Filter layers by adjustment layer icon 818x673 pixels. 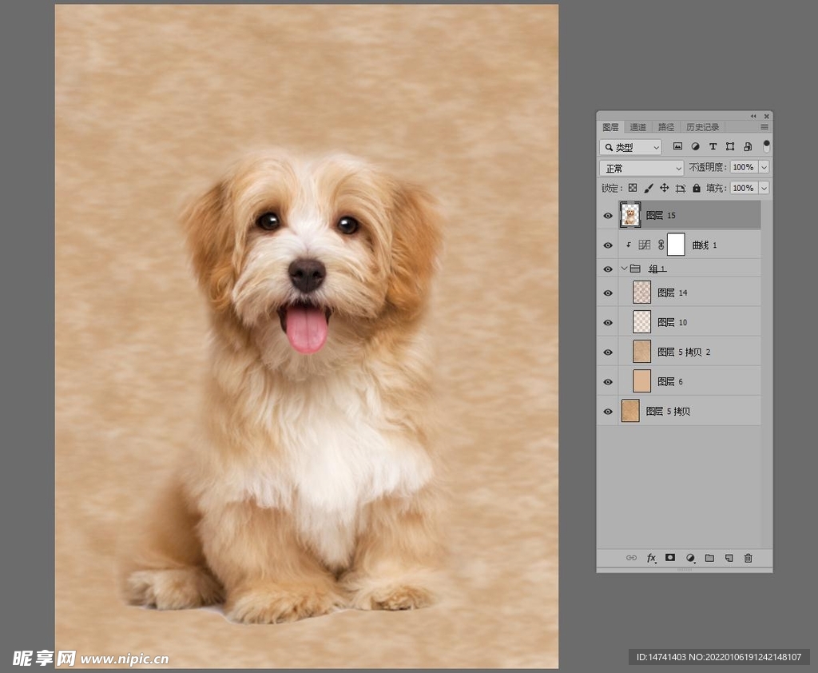pyautogui.click(x=695, y=147)
